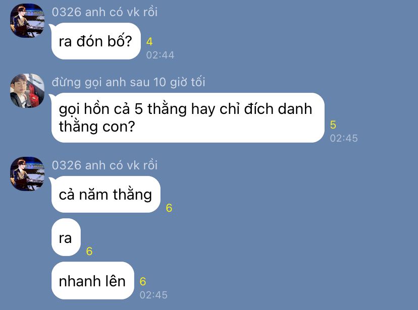Click 02:45 timestamp below "nhanh lên" read count
418x310 pixels.
click(153, 295)
